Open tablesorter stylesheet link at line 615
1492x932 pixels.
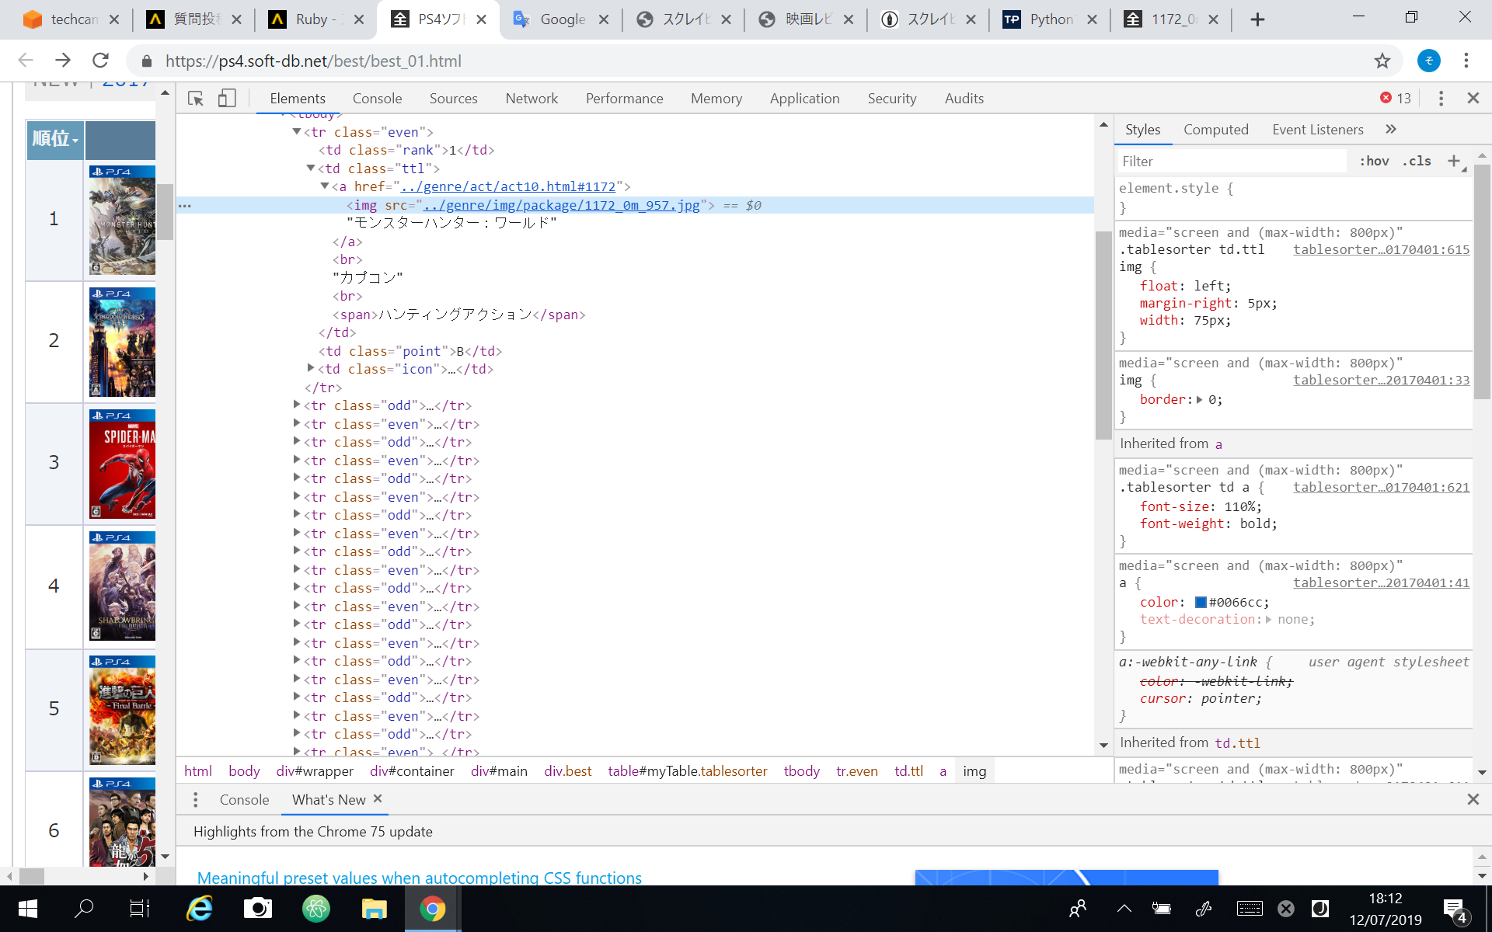pos(1381,249)
